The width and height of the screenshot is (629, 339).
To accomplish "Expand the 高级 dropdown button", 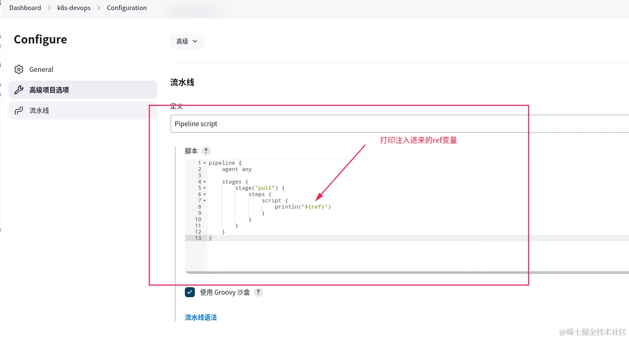I will coord(187,41).
